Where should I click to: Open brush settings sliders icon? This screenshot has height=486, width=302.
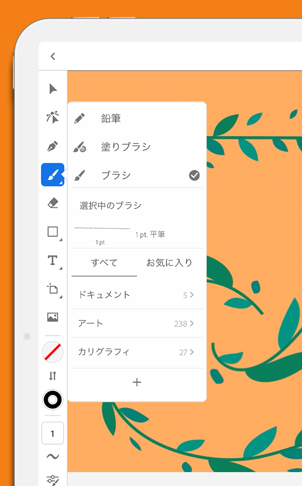point(53,479)
